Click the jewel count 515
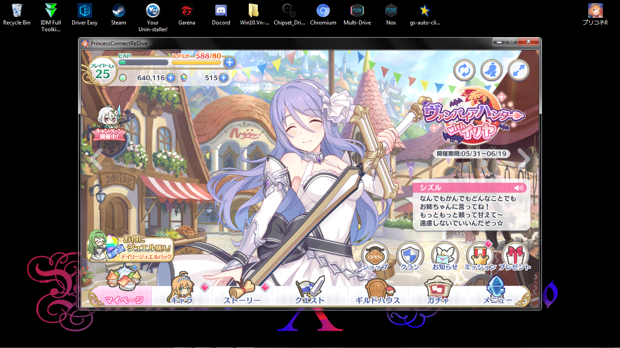The image size is (620, 348). [x=212, y=78]
